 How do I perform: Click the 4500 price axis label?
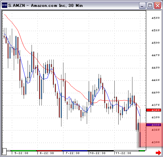155,43
